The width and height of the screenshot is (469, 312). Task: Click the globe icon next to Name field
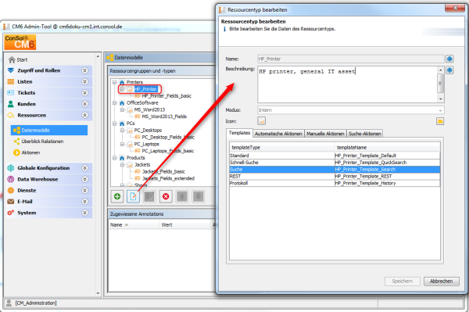tap(449, 59)
